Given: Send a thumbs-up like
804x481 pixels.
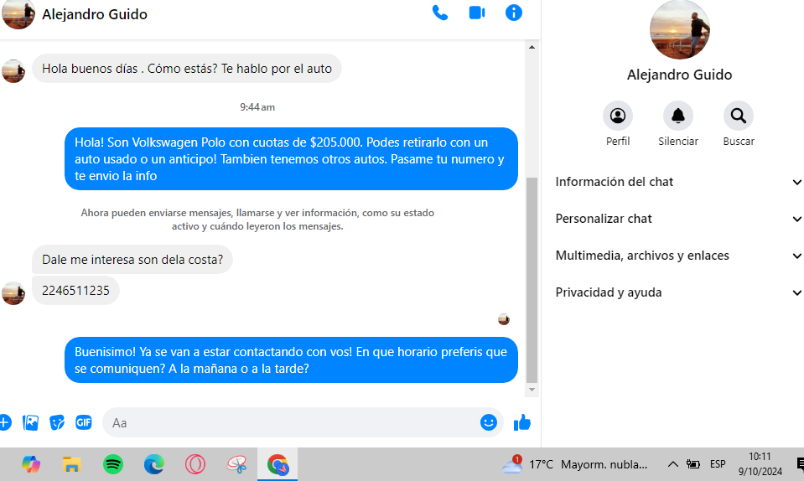Looking at the screenshot, I should (x=522, y=422).
